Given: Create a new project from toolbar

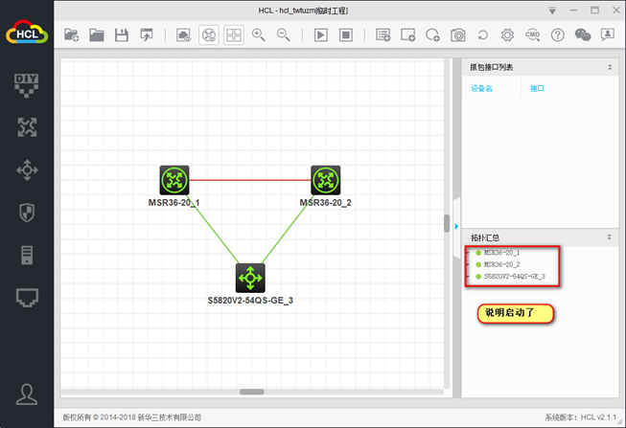Looking at the screenshot, I should [x=72, y=35].
